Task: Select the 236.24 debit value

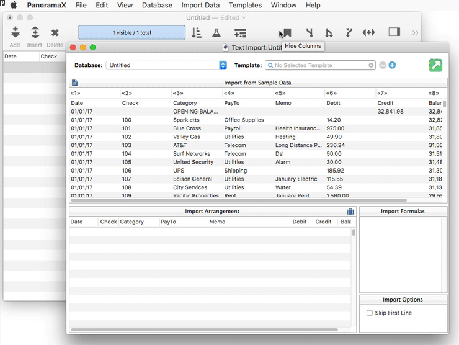Action: point(336,145)
